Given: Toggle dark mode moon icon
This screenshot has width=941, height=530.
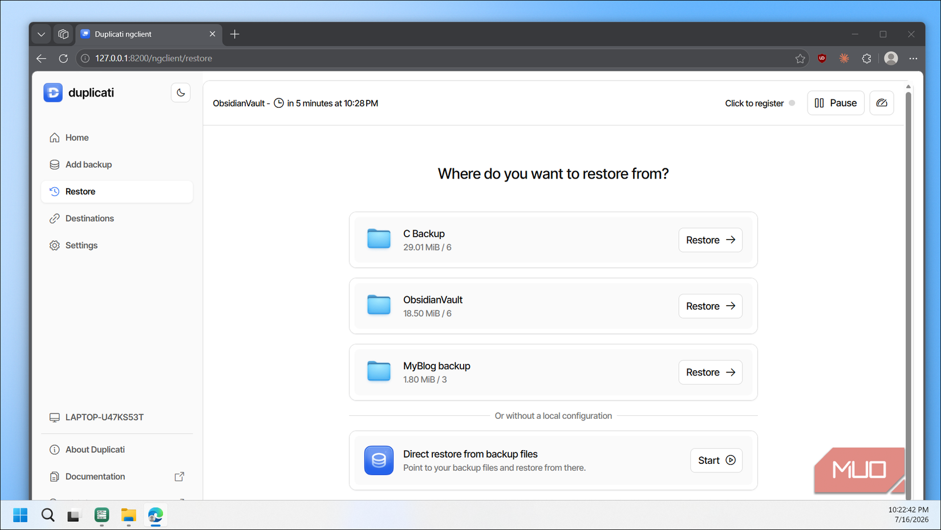Looking at the screenshot, I should point(181,92).
